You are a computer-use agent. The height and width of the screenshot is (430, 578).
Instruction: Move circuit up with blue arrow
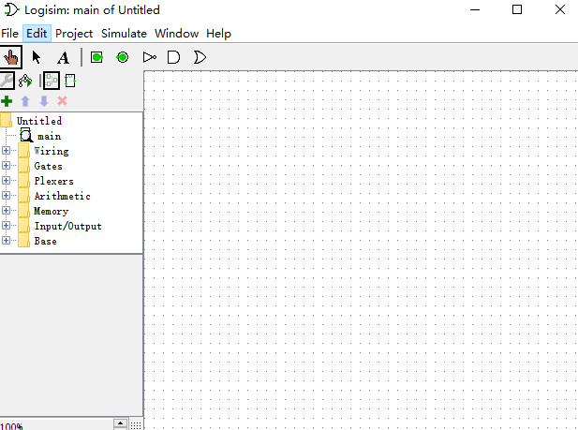click(x=25, y=101)
